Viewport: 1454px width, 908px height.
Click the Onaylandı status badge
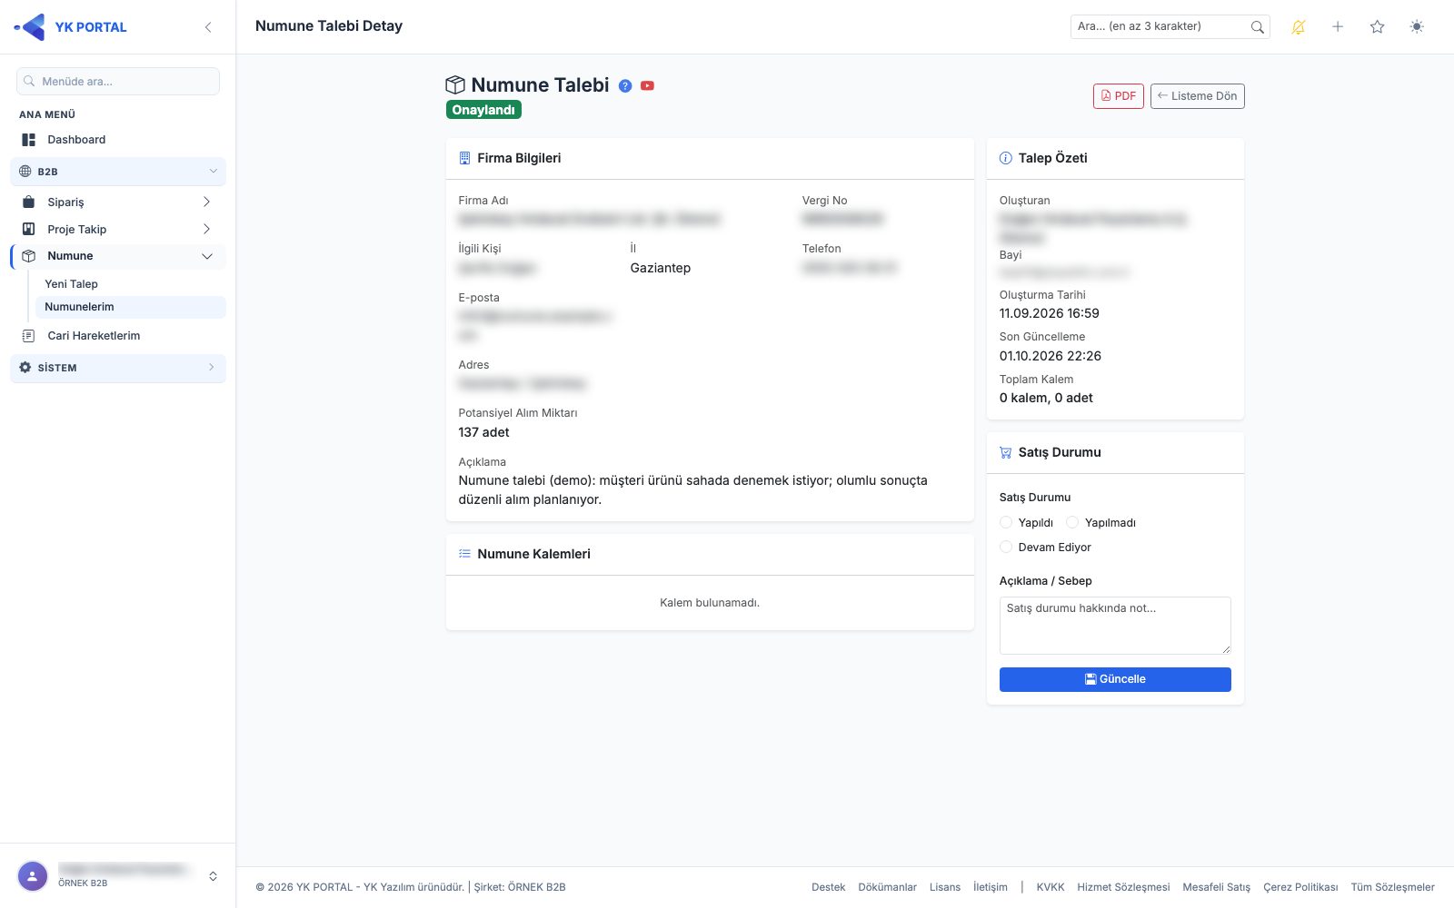[483, 110]
